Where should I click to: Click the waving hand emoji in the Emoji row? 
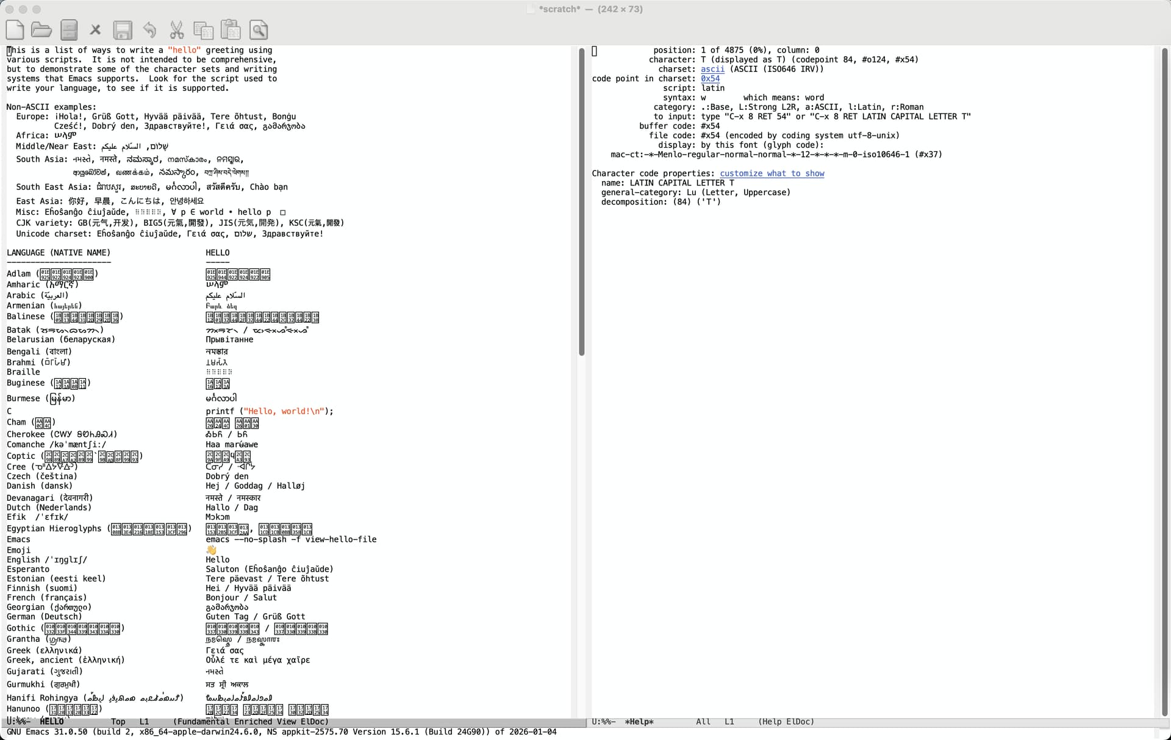(x=211, y=550)
